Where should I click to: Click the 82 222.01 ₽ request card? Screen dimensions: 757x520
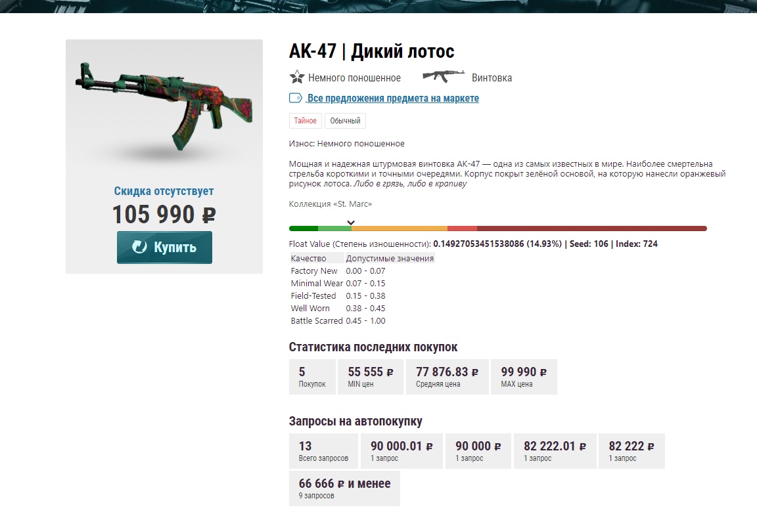click(555, 451)
